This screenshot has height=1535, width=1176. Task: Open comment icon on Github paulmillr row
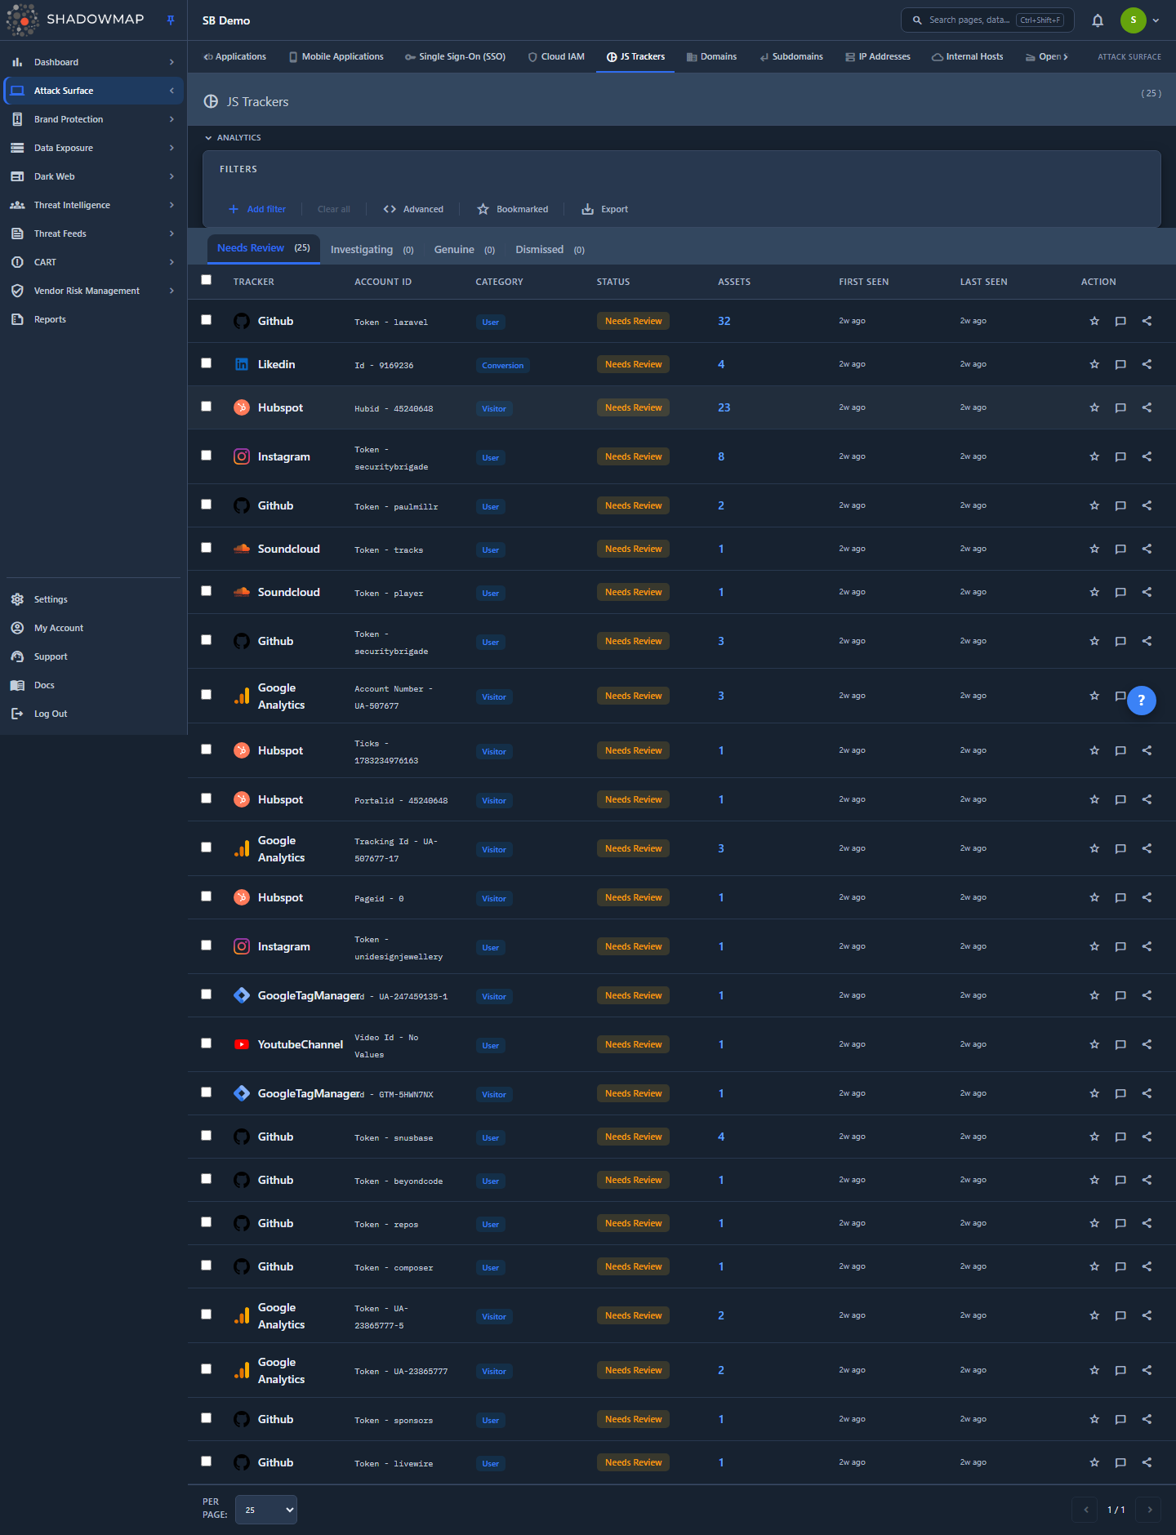pos(1120,505)
